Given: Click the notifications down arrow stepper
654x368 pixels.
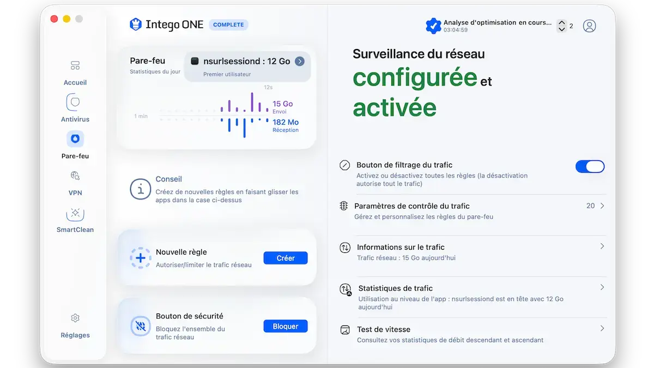Looking at the screenshot, I should pos(562,29).
